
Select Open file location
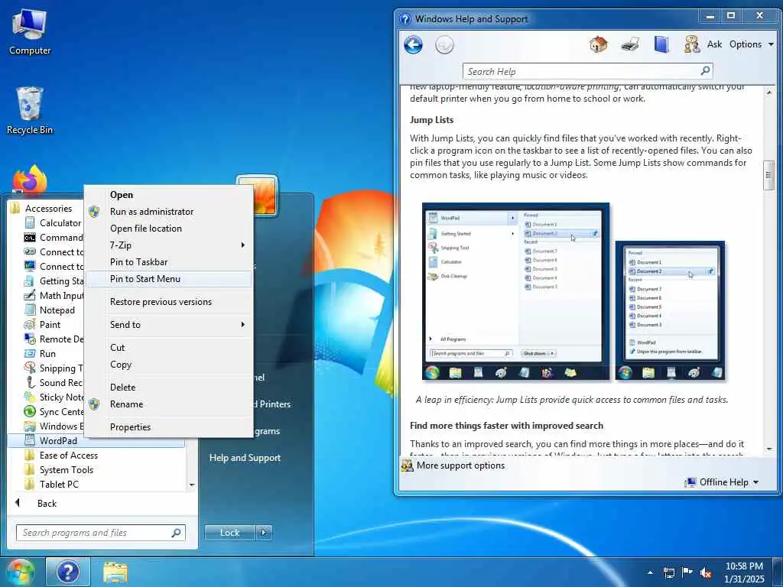(x=169, y=228)
